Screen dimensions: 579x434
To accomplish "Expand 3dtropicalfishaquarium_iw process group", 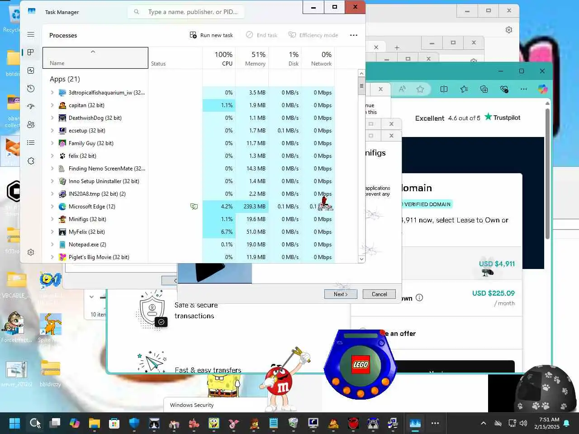I will 52,93.
